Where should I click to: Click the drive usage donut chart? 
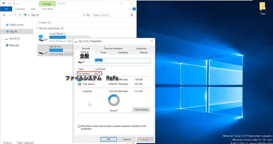point(114,100)
